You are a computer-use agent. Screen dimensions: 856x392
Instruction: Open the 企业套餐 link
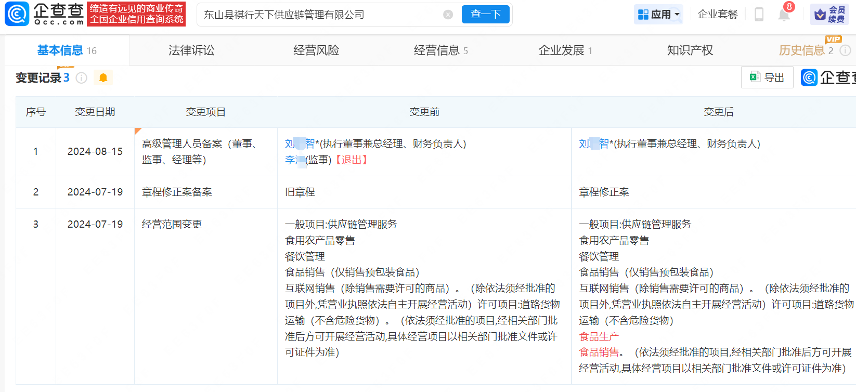point(718,15)
